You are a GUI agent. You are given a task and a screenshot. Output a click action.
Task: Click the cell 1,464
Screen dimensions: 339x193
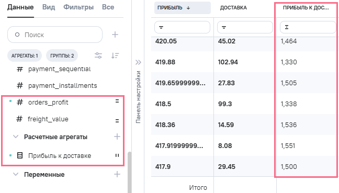289,41
